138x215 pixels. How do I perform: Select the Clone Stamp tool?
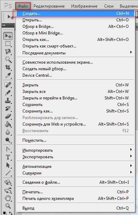(x=8, y=100)
